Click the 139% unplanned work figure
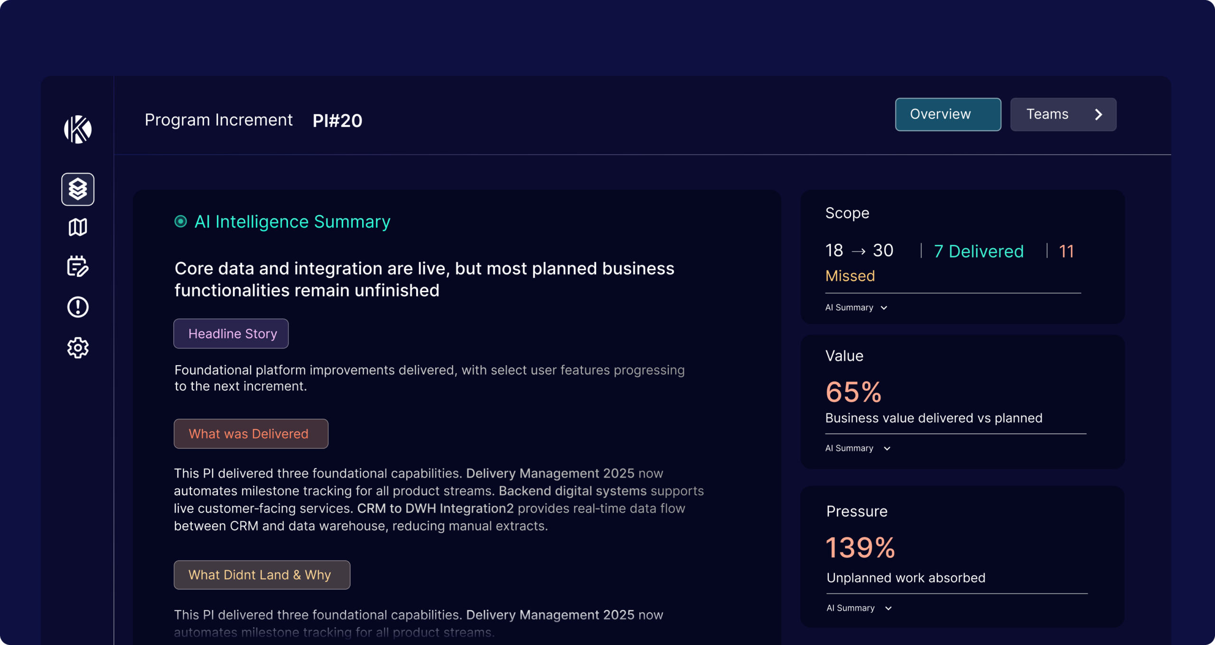 point(860,547)
